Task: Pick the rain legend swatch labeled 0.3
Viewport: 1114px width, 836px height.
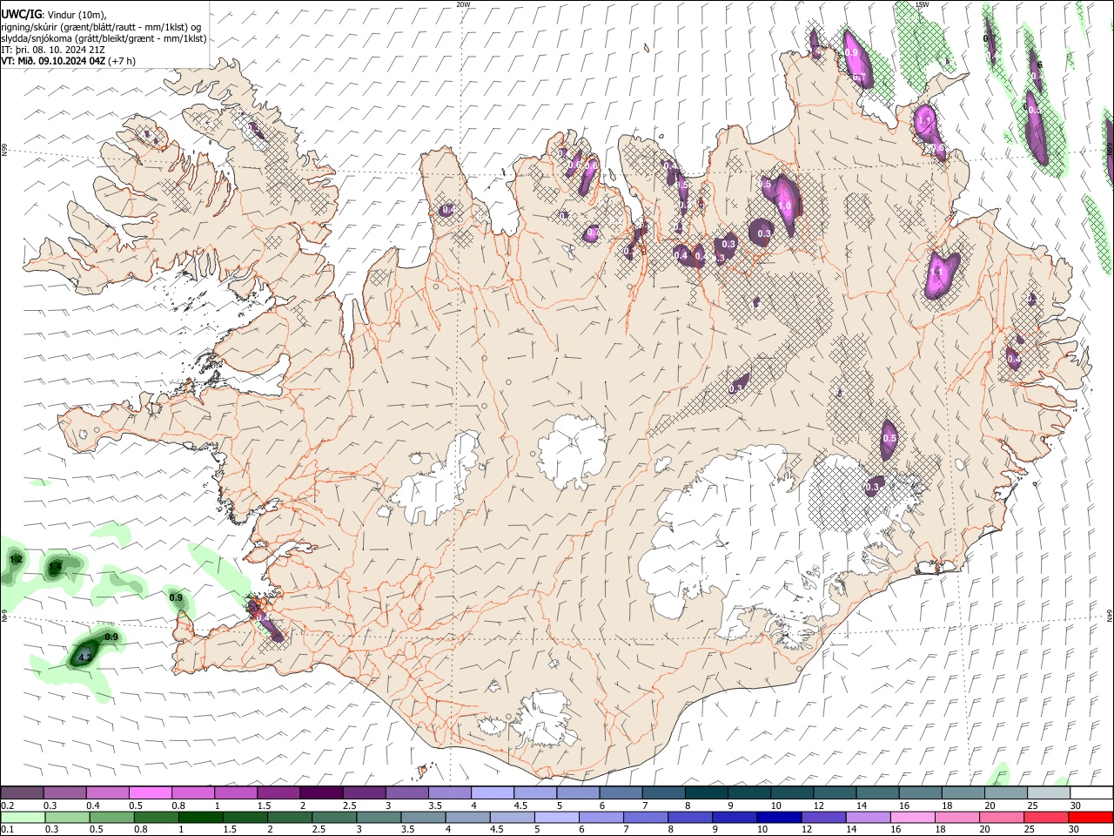Action: (68, 818)
